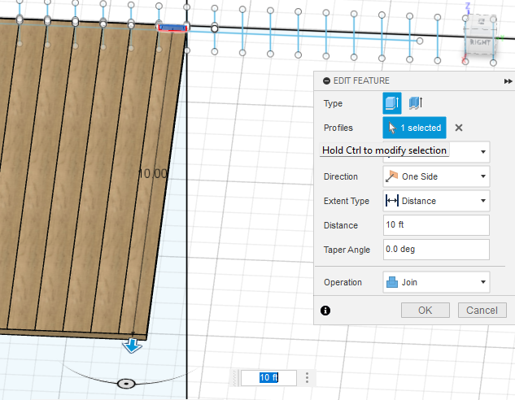Click the RIGHT face of the ViewCube

[x=480, y=42]
